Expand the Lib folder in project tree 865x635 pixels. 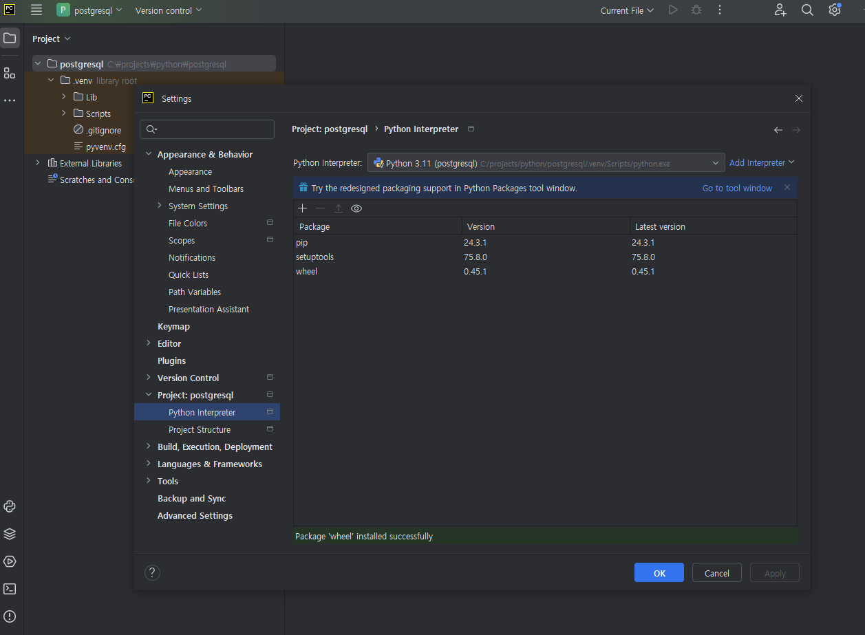click(x=64, y=97)
